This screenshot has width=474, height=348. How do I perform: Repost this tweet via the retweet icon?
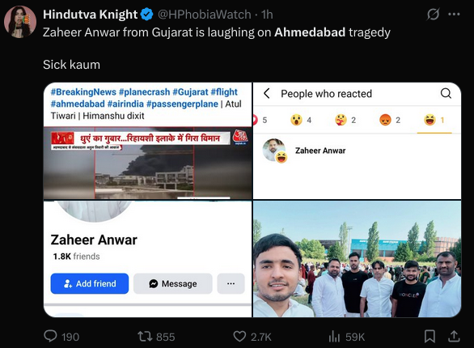tap(145, 337)
